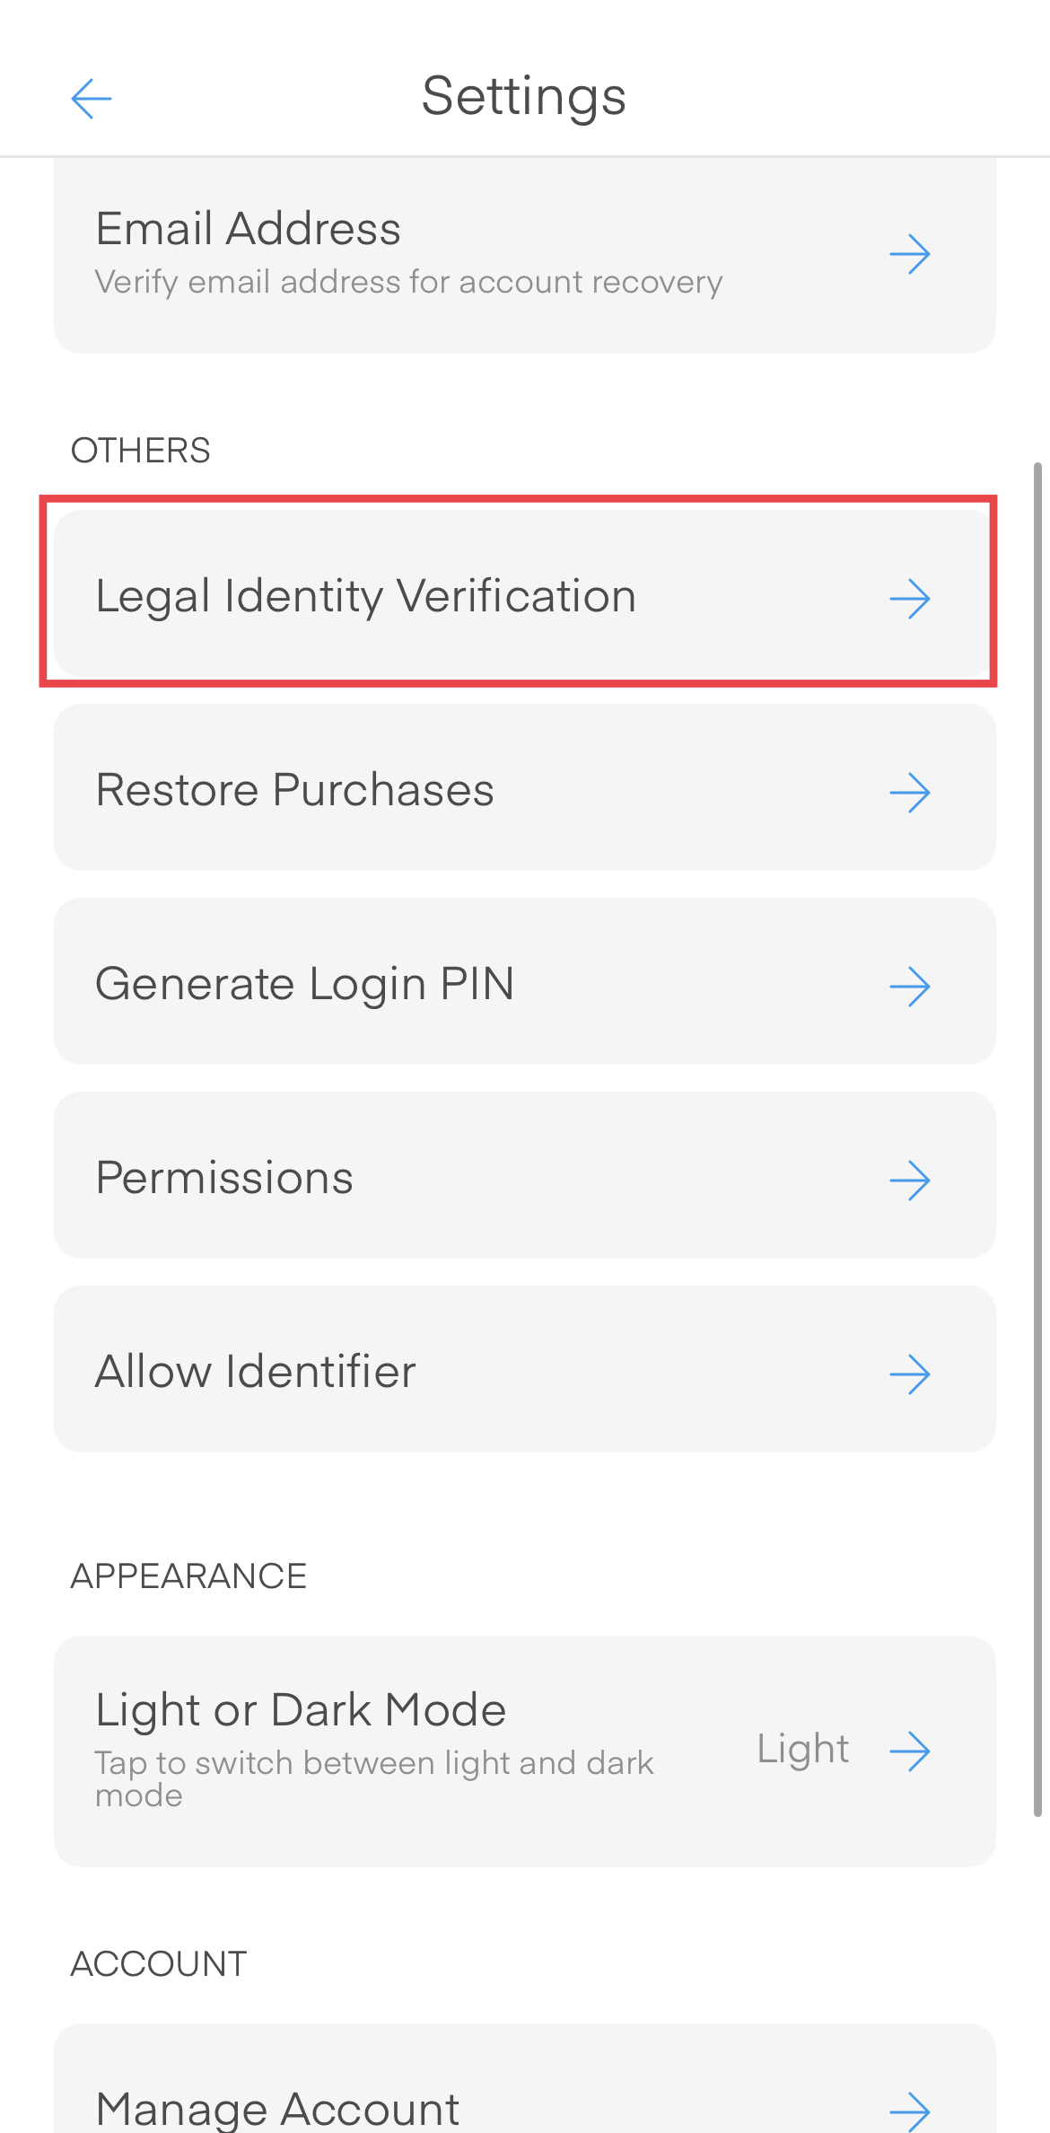Open Email Address verification
Viewport: 1050px width, 2133px height.
249,229
